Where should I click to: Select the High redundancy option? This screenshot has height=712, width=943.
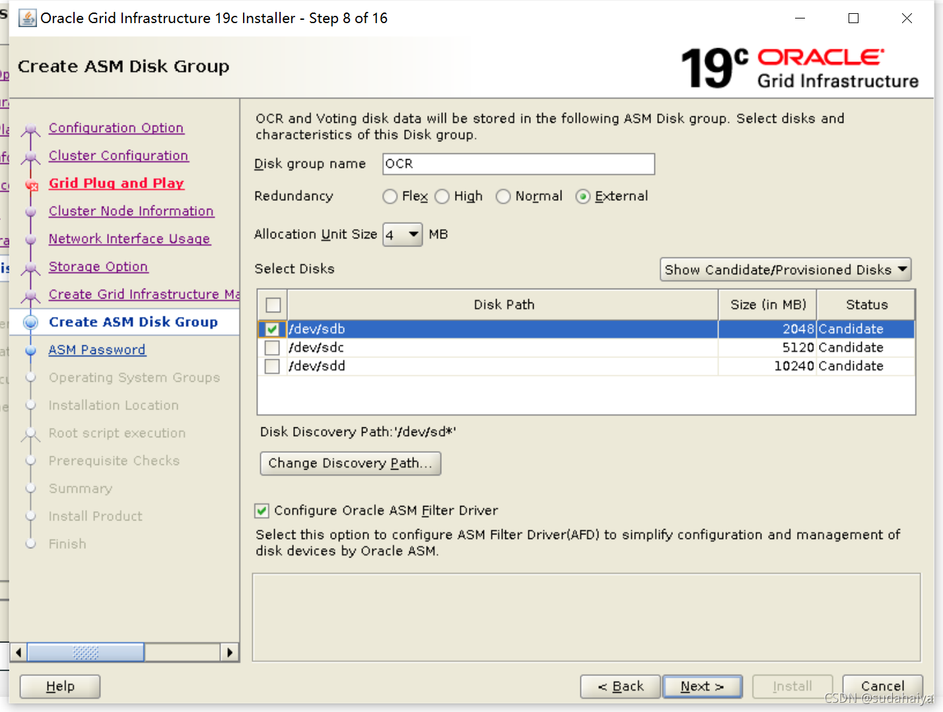(442, 196)
